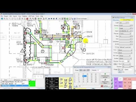
Task: Click the blue down arrow pan icon
Action: pyautogui.click(x=56, y=19)
